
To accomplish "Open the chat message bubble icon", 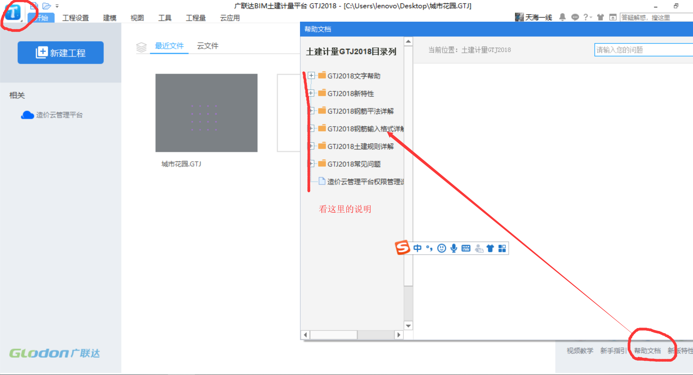I will [x=575, y=17].
